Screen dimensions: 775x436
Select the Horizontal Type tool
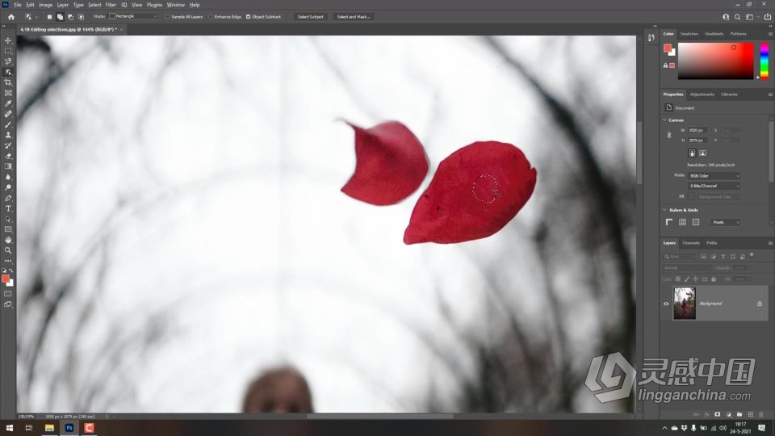(x=8, y=208)
